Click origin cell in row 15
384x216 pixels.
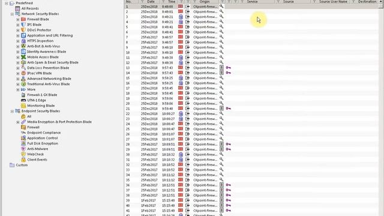205,78
